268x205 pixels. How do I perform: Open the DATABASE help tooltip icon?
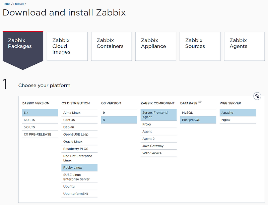click(200, 102)
